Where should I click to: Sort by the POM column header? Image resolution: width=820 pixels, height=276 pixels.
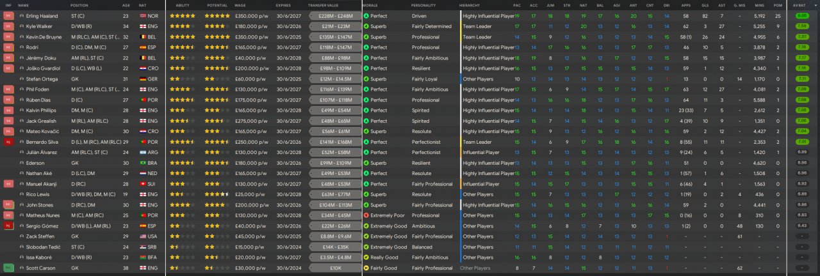click(777, 5)
